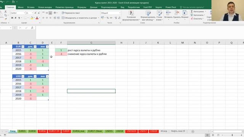
Task: Open the Power Pivot ribbon tab
Action: pyautogui.click(x=171, y=7)
